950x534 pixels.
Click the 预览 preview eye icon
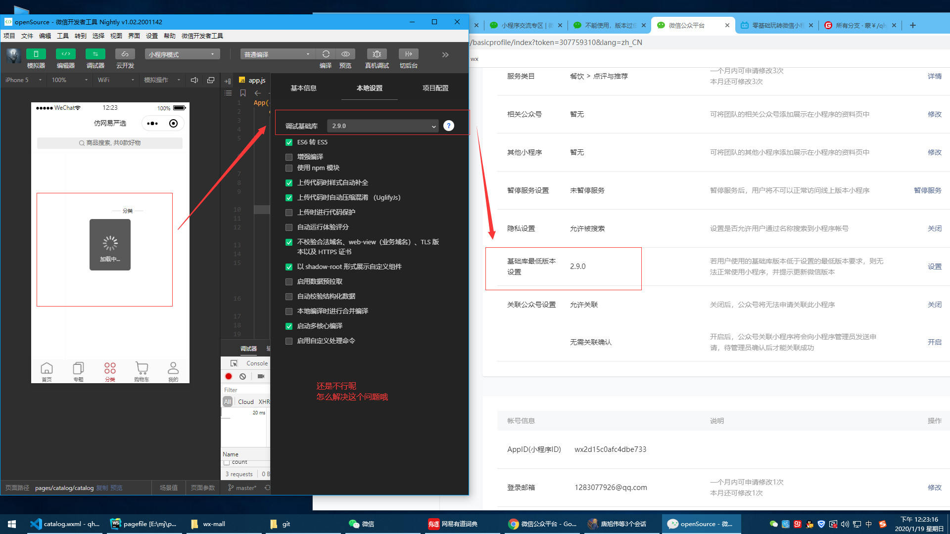click(x=345, y=54)
